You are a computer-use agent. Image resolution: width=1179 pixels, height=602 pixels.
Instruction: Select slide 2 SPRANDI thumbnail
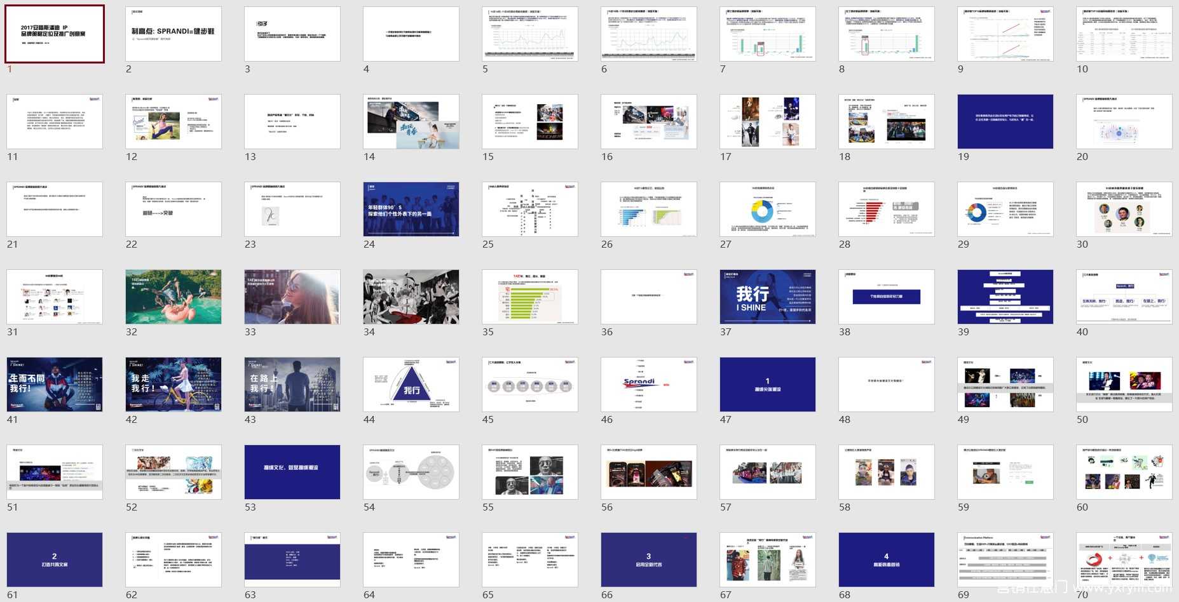[174, 34]
